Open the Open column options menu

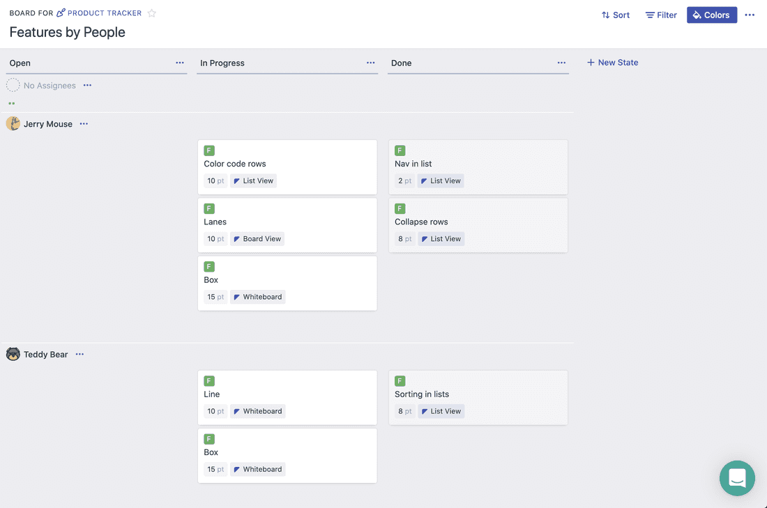[x=180, y=63]
